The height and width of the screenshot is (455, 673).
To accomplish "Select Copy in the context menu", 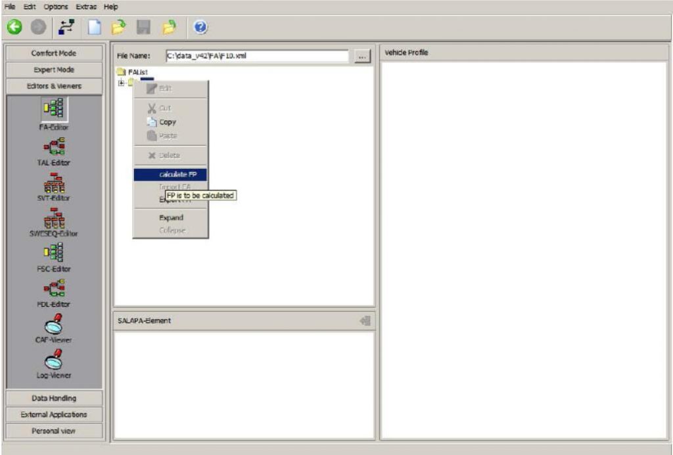I will [x=168, y=122].
